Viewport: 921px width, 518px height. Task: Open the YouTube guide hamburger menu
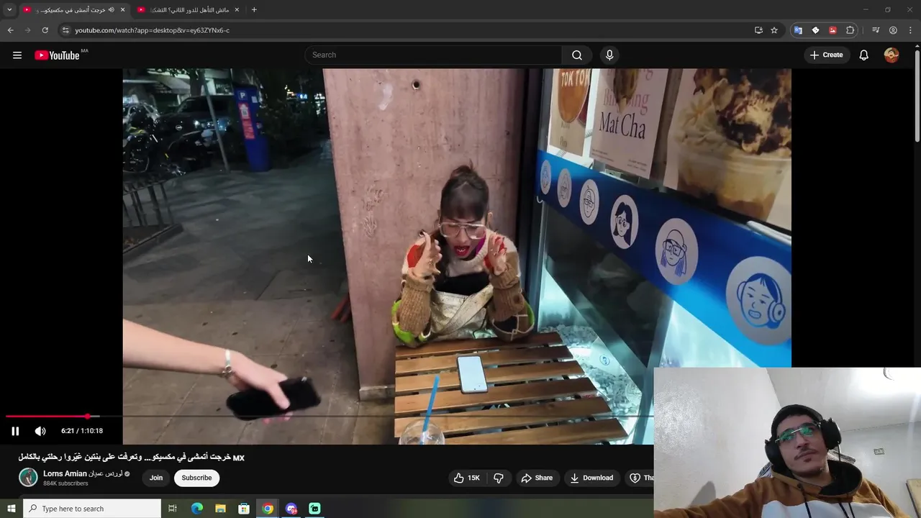tap(17, 55)
